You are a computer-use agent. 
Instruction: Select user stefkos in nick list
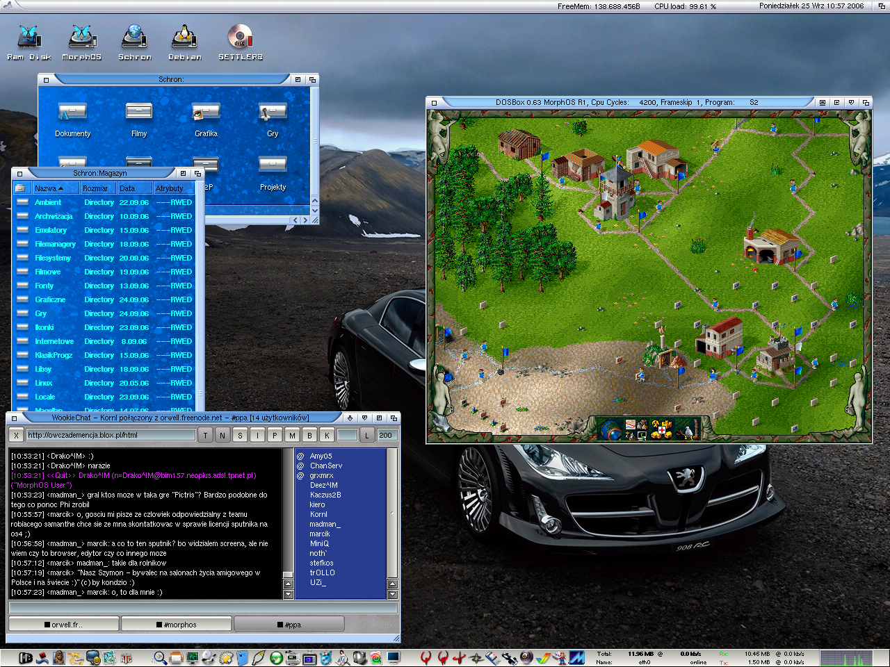click(321, 563)
